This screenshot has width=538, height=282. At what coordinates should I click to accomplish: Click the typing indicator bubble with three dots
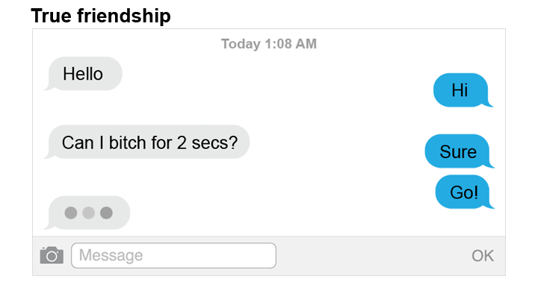[87, 213]
